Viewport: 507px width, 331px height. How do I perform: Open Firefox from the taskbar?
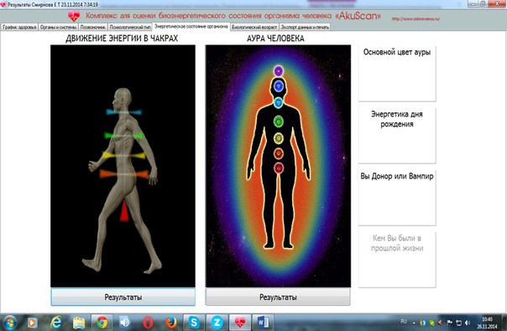click(x=170, y=323)
